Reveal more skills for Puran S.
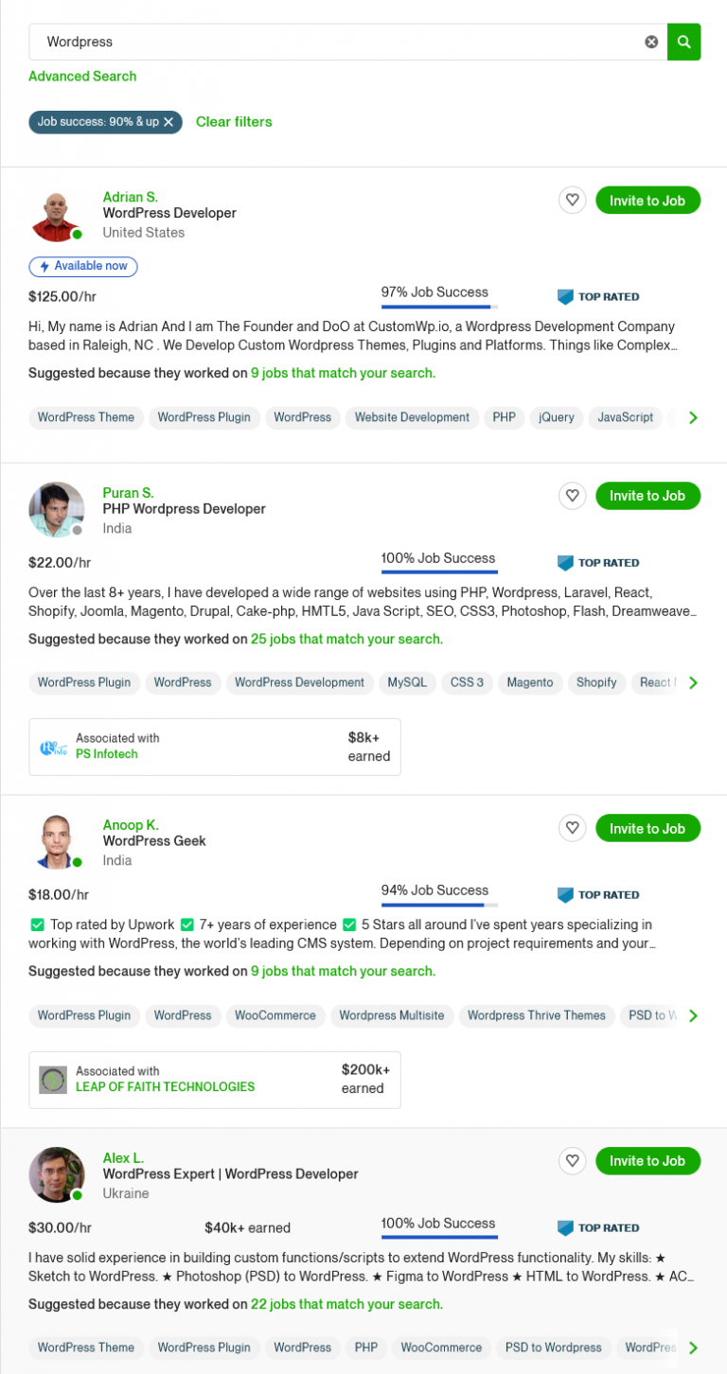 point(693,682)
